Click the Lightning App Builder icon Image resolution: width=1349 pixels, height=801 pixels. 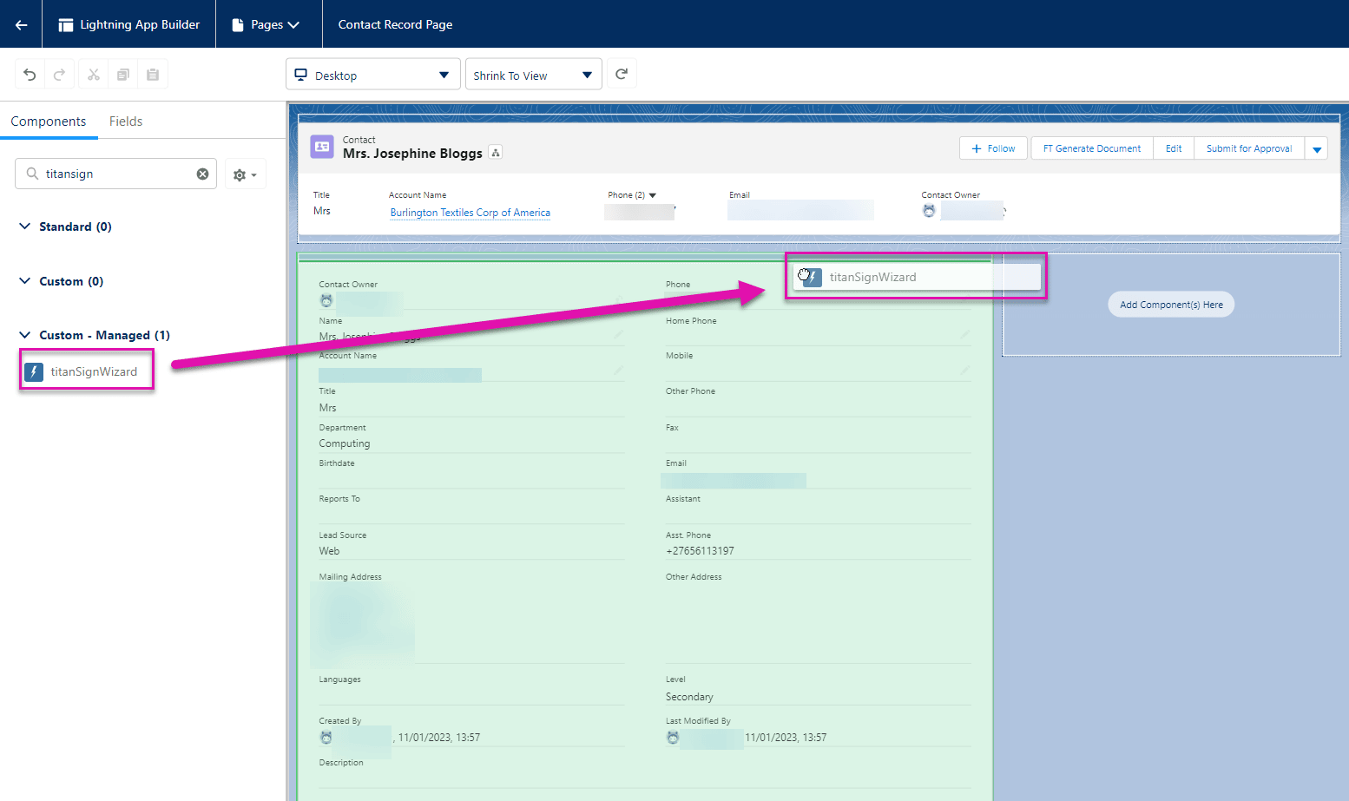coord(65,25)
